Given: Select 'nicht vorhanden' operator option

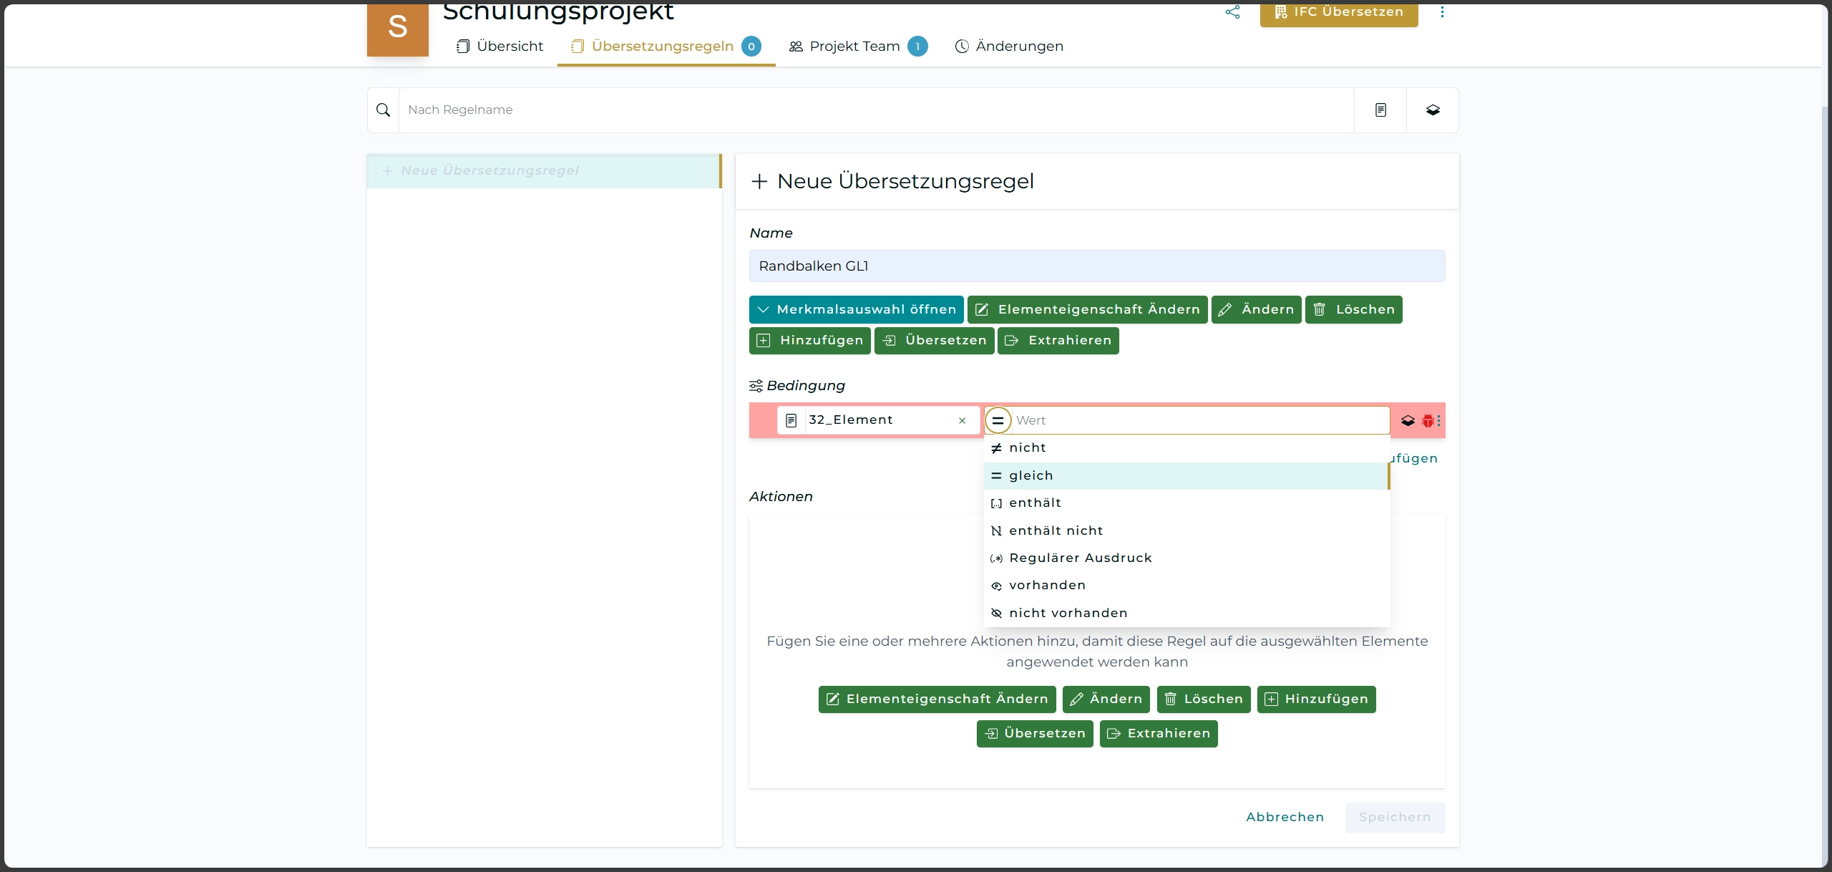Looking at the screenshot, I should tap(1068, 613).
